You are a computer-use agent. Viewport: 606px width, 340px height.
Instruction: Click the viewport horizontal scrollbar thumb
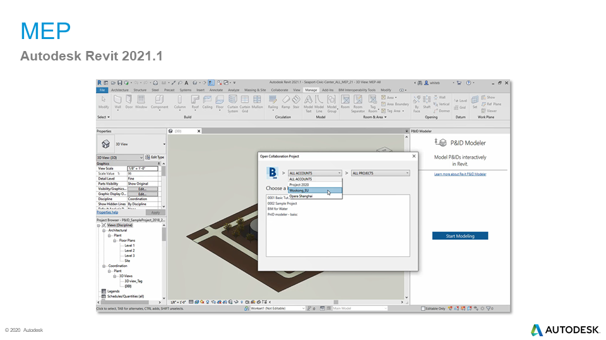pos(335,302)
